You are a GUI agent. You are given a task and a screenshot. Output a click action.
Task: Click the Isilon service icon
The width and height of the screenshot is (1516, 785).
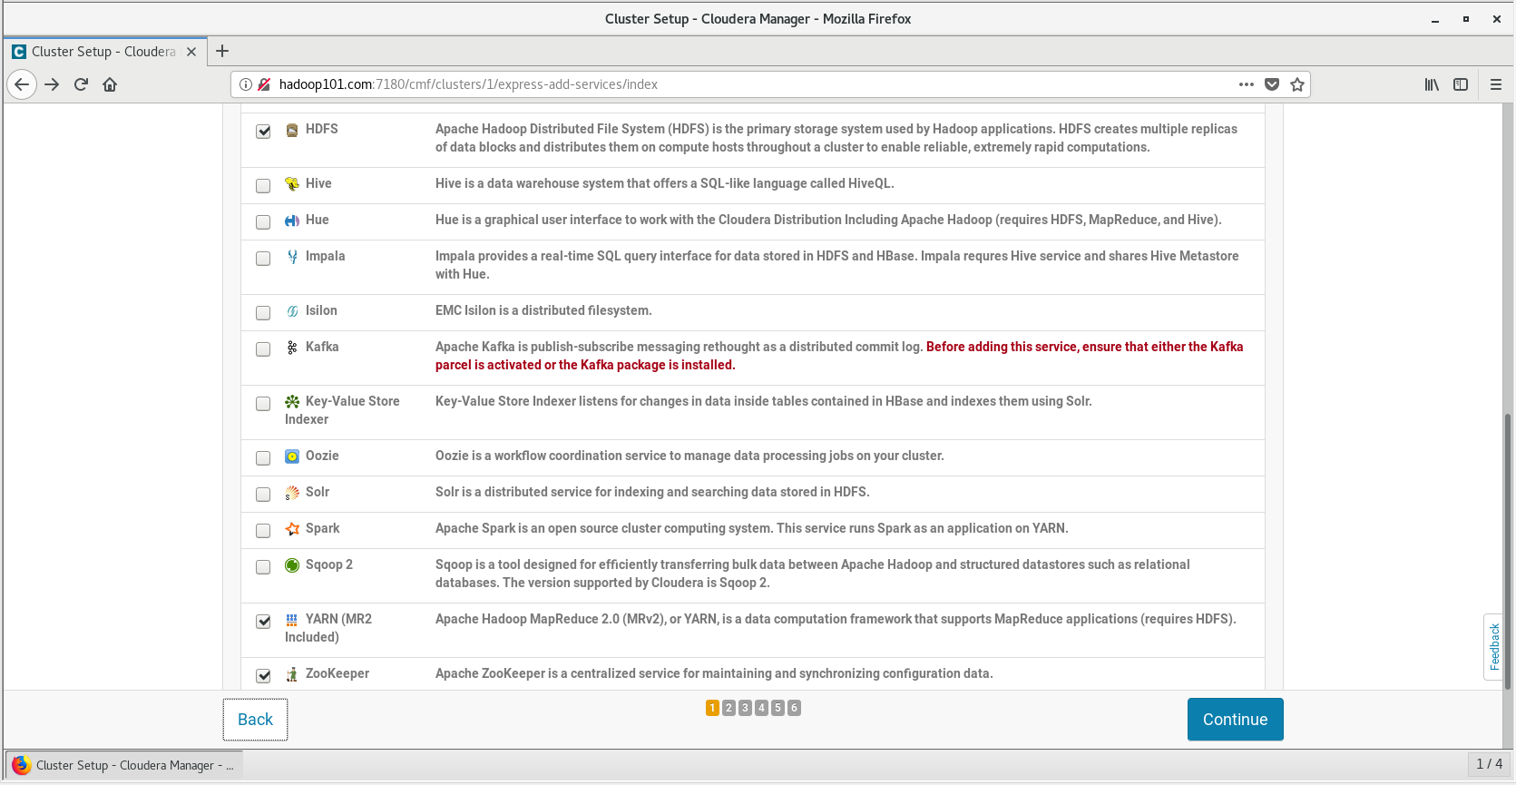pos(292,311)
